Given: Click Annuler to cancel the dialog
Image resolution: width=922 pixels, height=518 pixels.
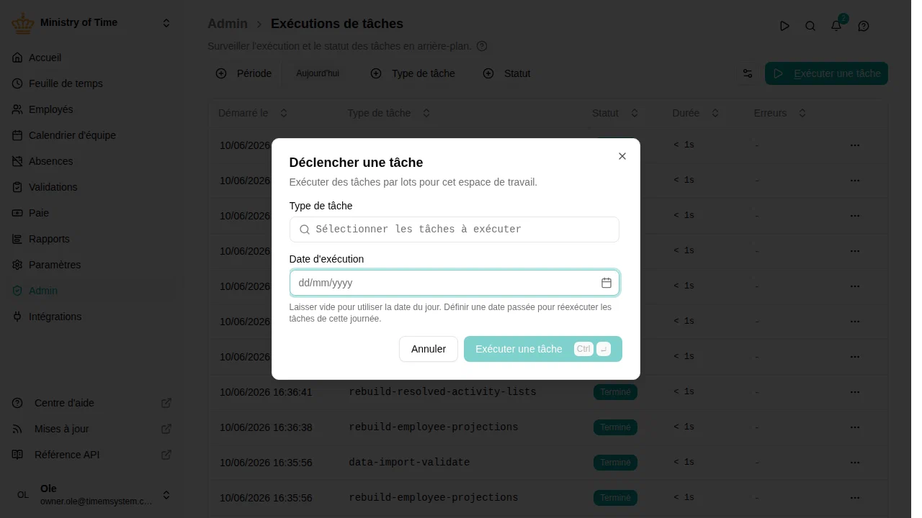Looking at the screenshot, I should [429, 349].
